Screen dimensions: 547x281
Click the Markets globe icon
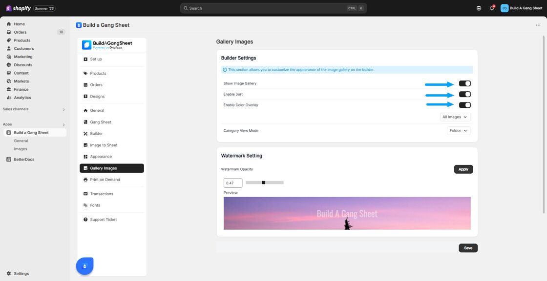9,81
